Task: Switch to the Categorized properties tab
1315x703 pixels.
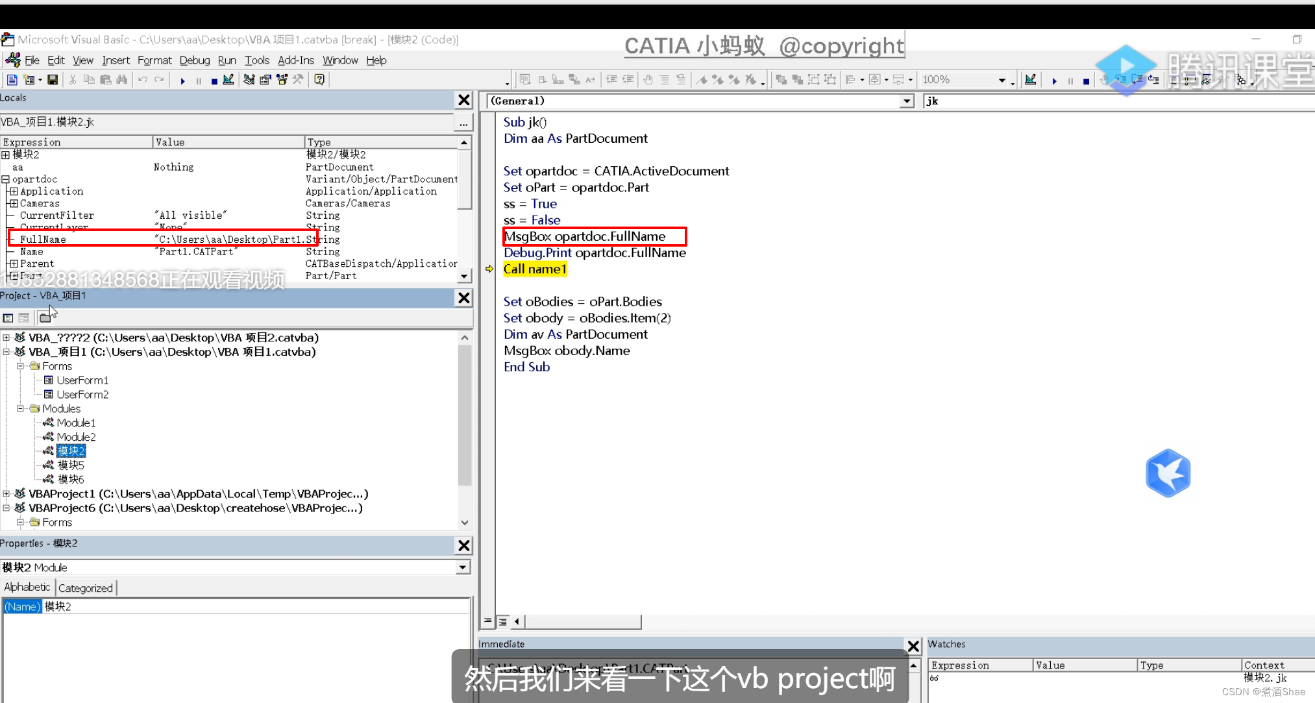Action: [x=86, y=588]
